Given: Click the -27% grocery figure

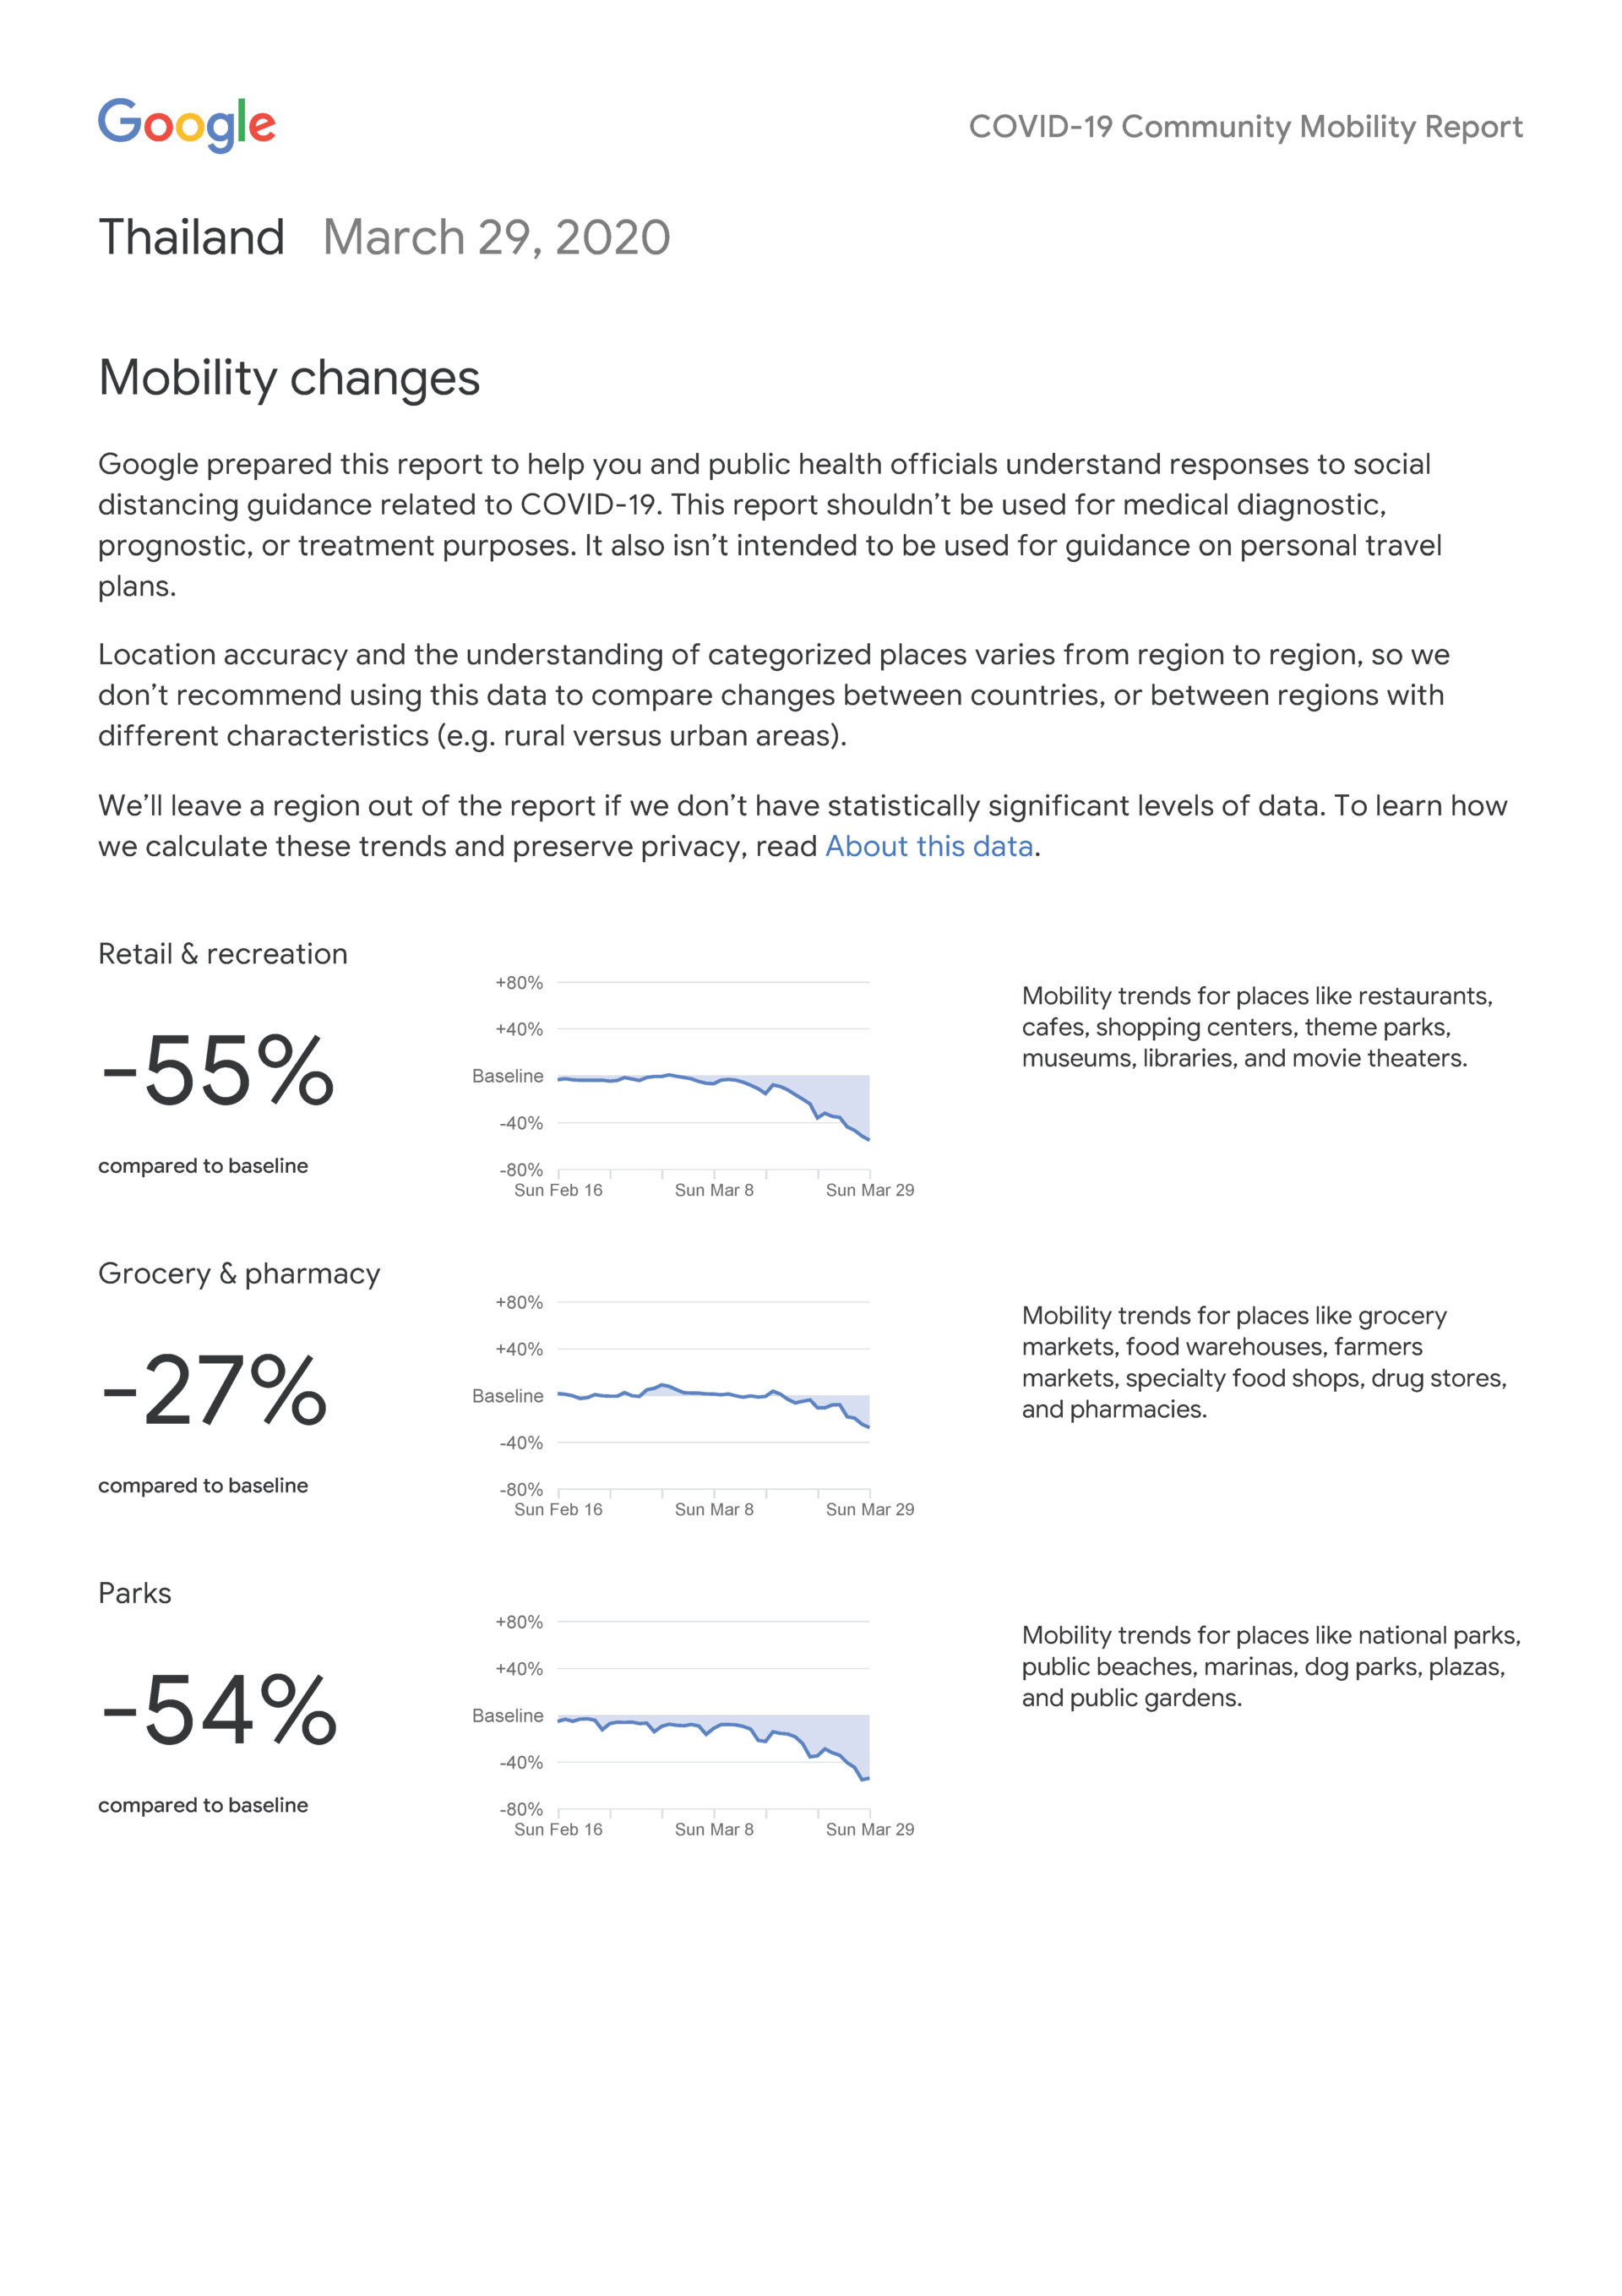Looking at the screenshot, I should (x=214, y=1391).
